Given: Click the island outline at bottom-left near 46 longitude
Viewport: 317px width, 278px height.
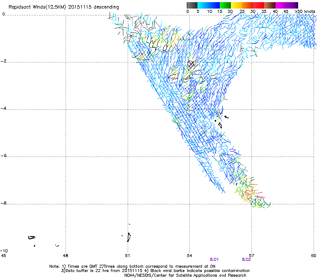Looking at the screenshot, I should coord(32,238).
